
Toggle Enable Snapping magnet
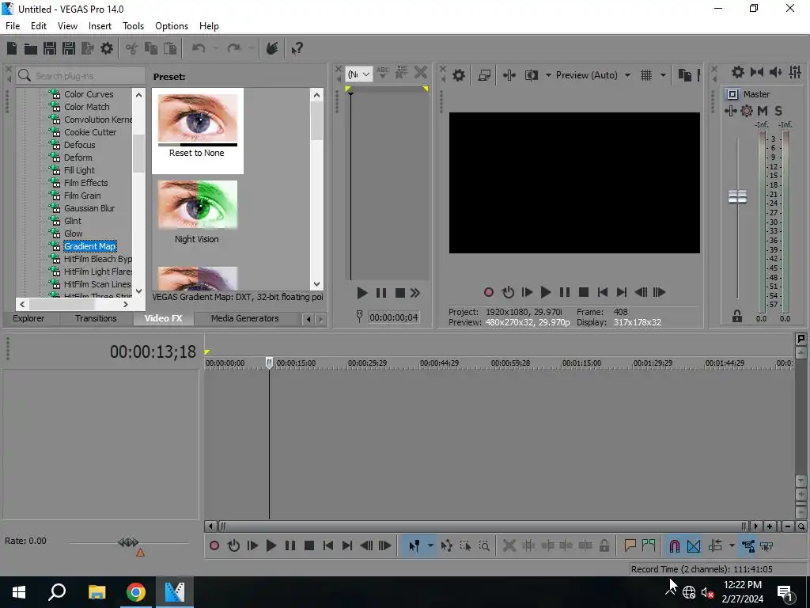click(674, 546)
